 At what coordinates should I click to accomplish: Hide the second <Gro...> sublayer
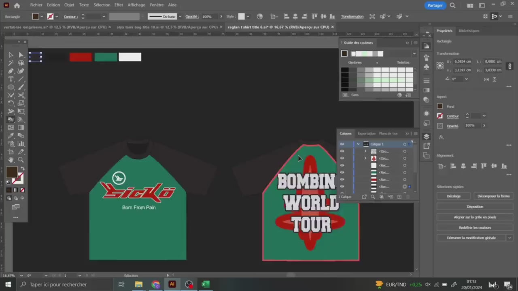click(342, 158)
